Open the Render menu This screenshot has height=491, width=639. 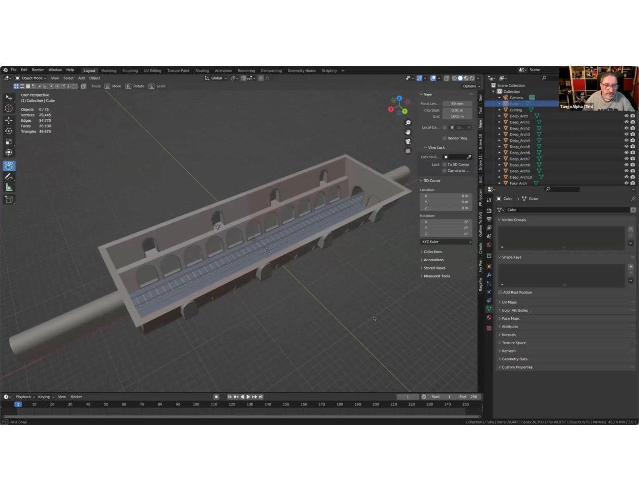[38, 70]
